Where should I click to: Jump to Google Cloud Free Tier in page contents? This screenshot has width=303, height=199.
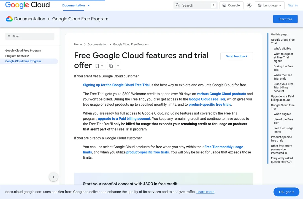click(283, 107)
